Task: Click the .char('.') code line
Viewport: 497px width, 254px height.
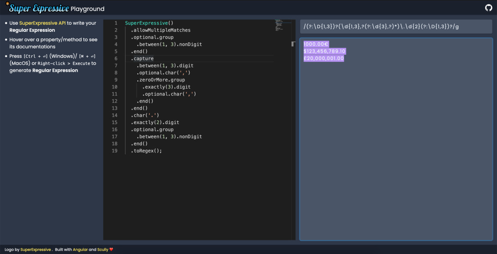Action: (145, 115)
